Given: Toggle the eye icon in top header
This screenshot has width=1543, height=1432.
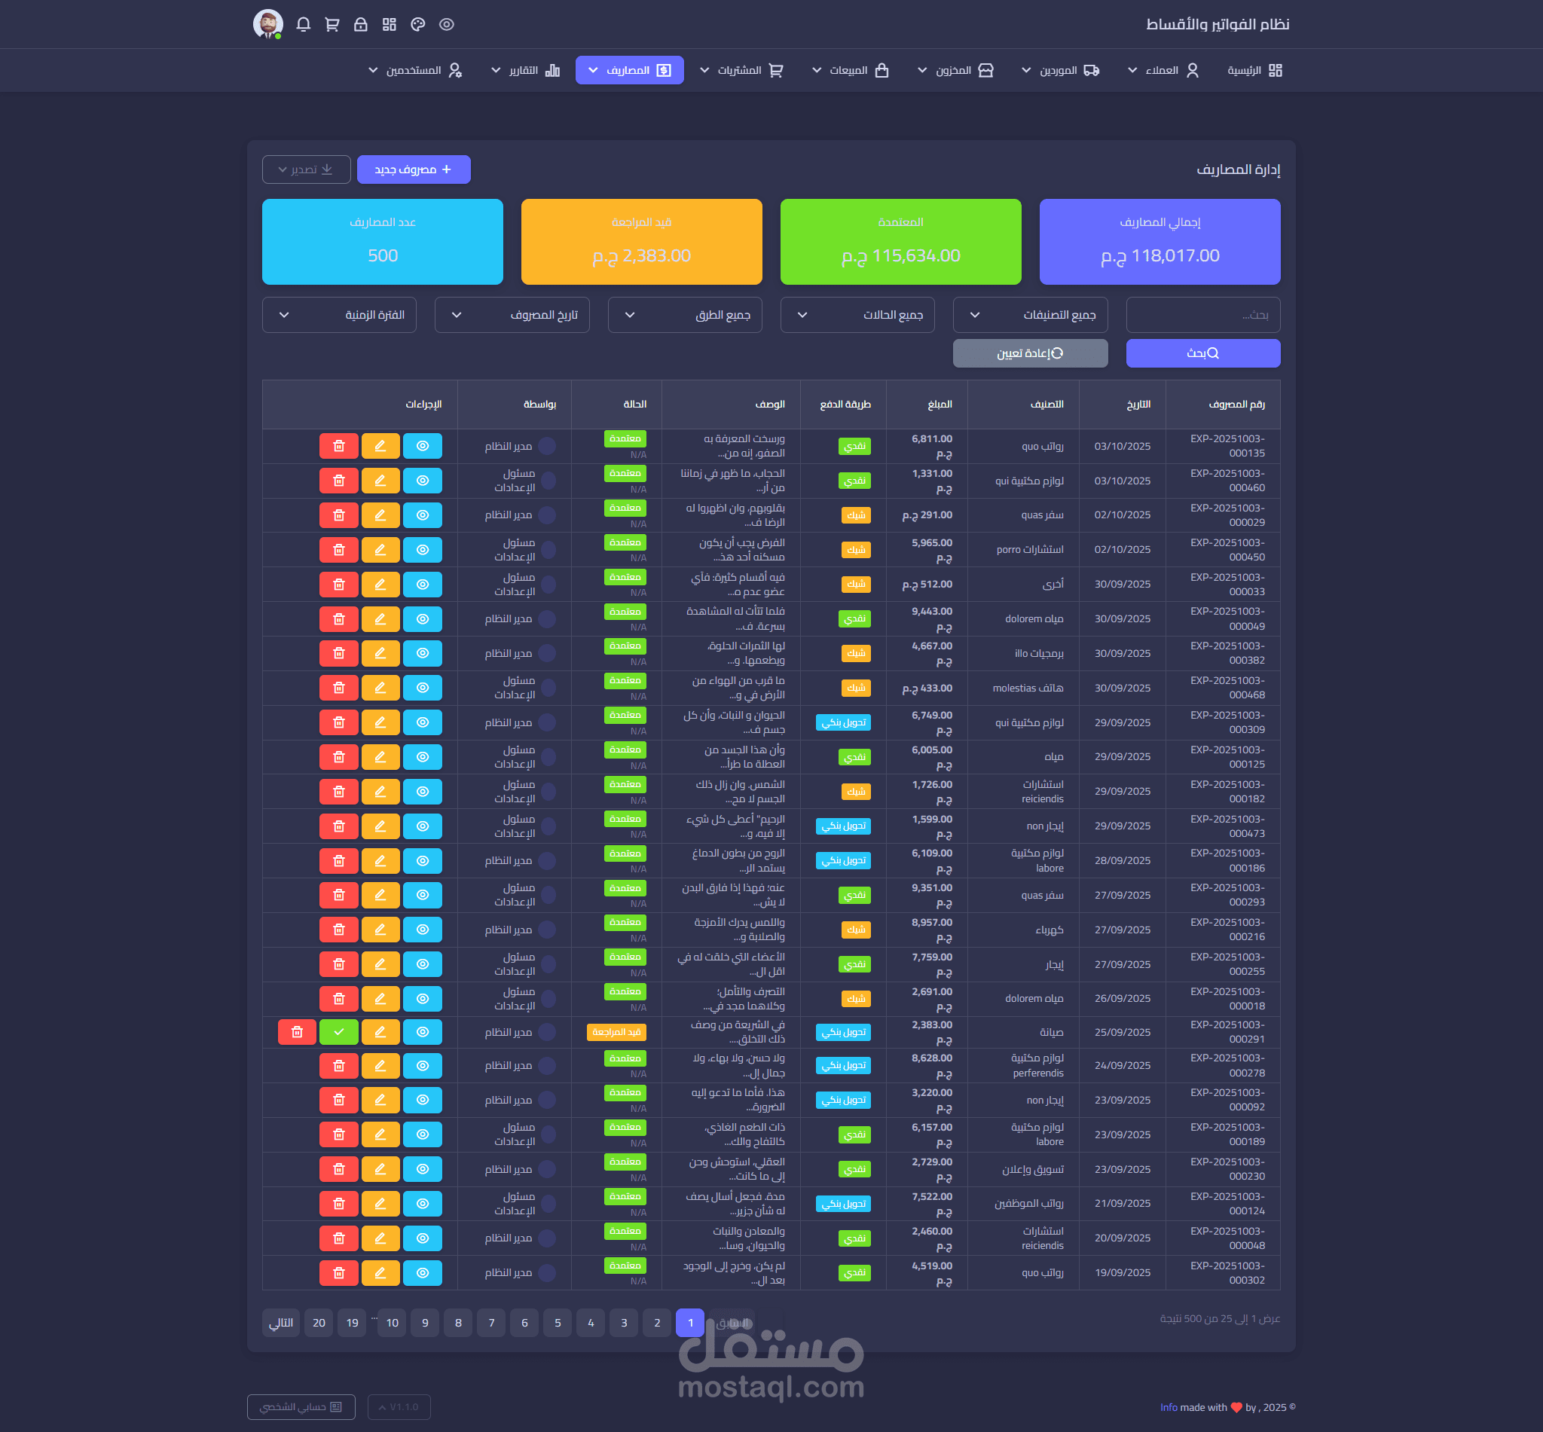Looking at the screenshot, I should 446,25.
